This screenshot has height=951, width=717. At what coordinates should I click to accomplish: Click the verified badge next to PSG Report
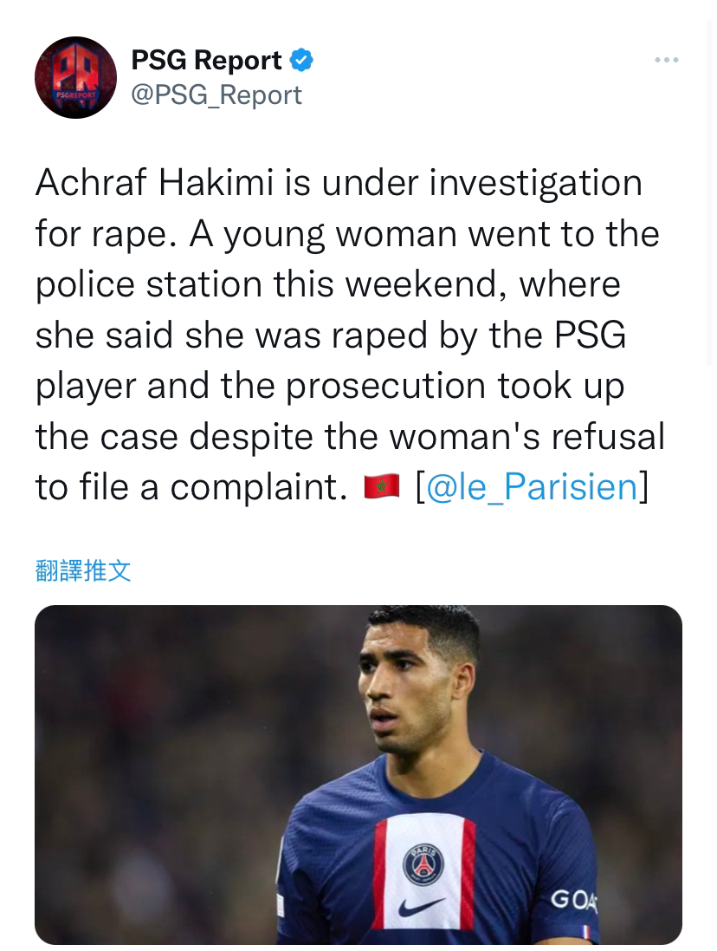pyautogui.click(x=300, y=59)
